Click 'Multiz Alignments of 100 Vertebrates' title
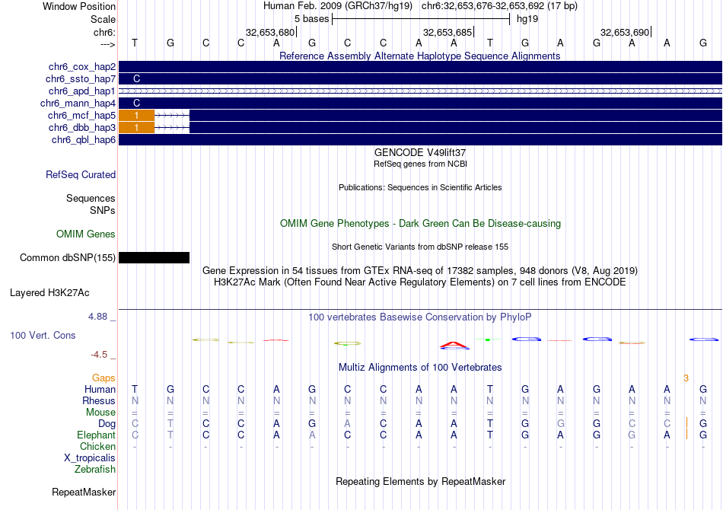This screenshot has height=510, width=723. tap(420, 368)
